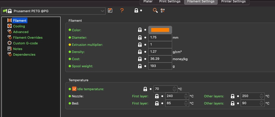Open the orange question mark help icon

tap(122, 10)
